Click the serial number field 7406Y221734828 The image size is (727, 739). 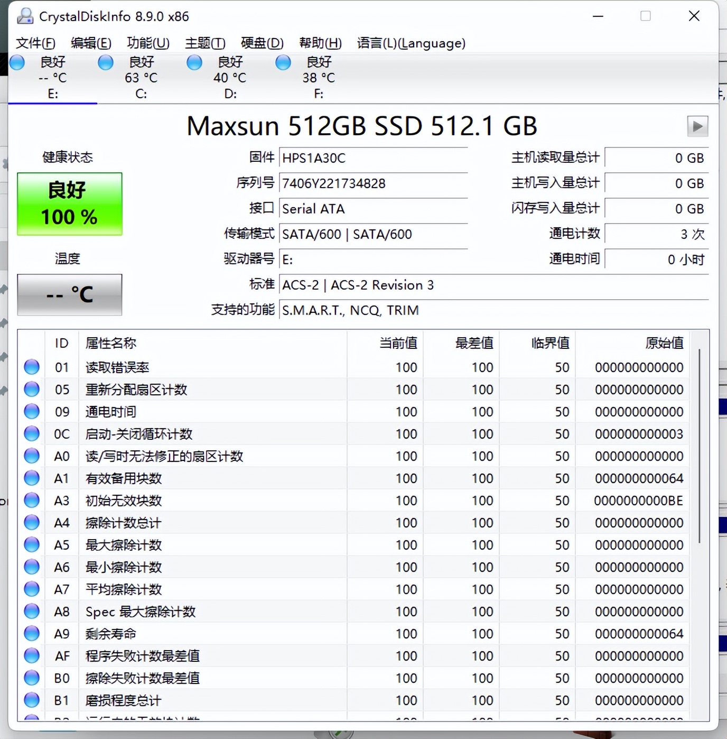click(x=374, y=183)
